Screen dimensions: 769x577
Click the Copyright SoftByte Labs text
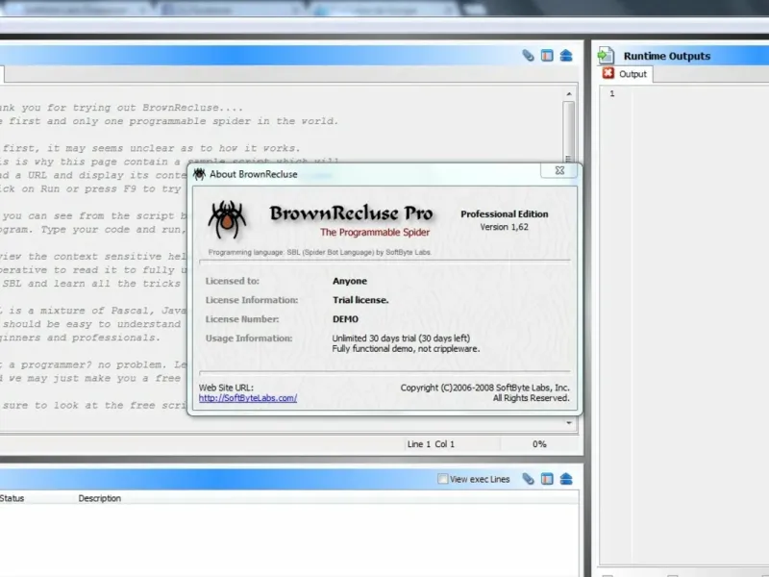(485, 388)
